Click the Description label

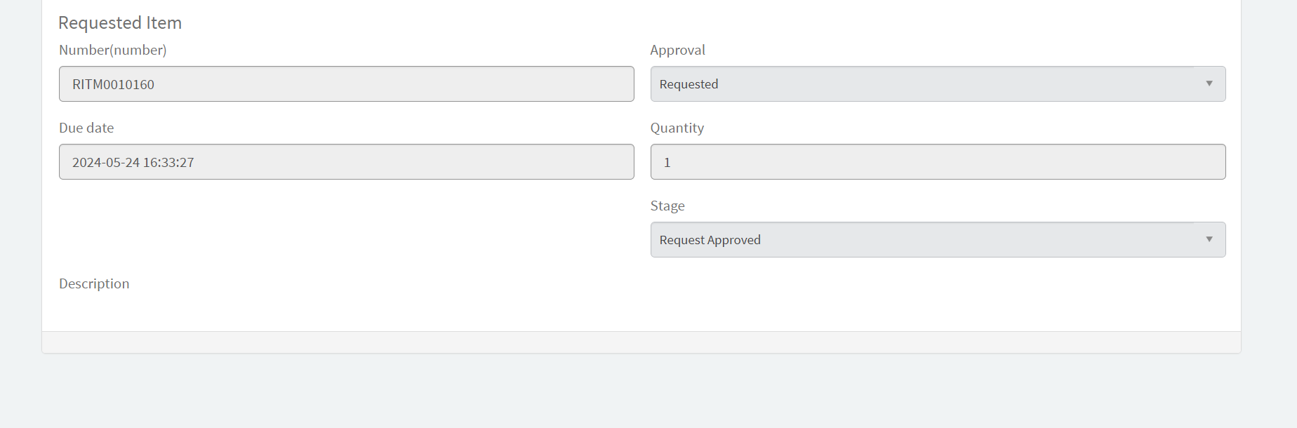click(94, 283)
